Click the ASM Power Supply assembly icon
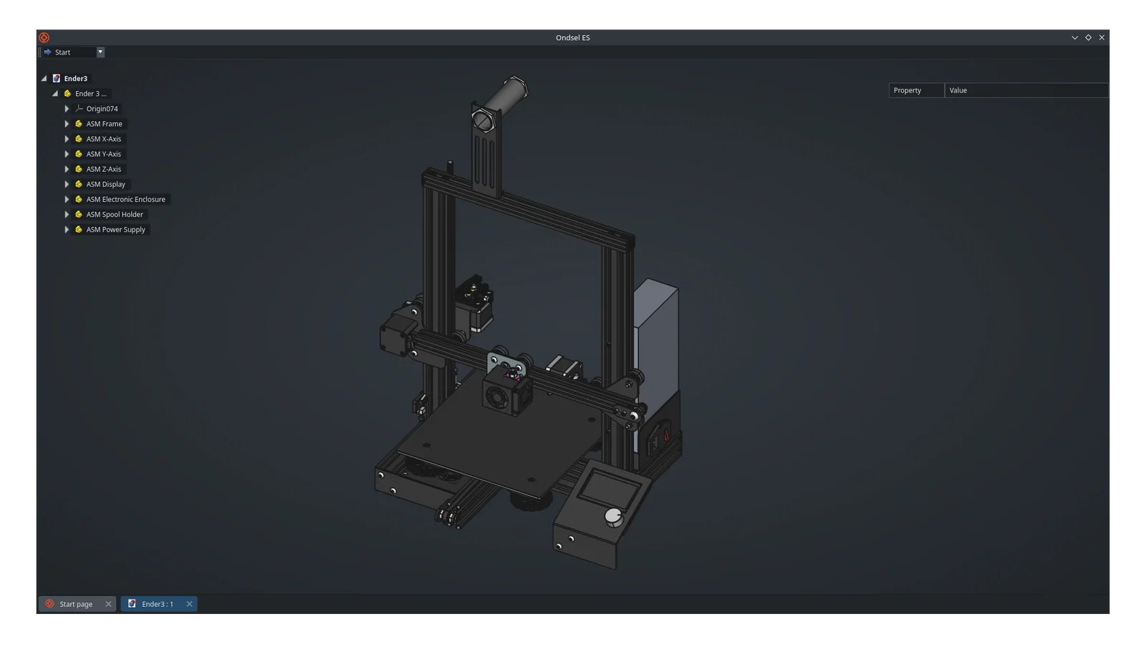This screenshot has width=1146, height=657. click(x=79, y=229)
